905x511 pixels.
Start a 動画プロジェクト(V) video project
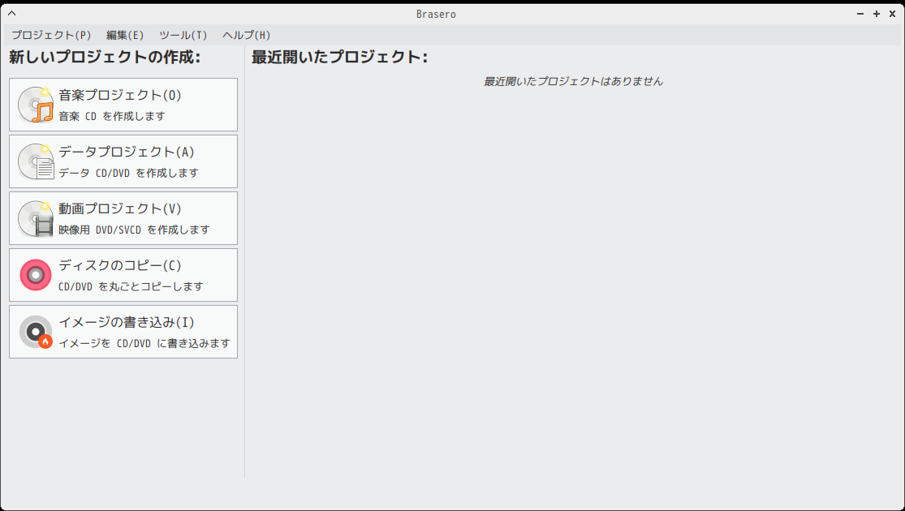click(x=123, y=218)
